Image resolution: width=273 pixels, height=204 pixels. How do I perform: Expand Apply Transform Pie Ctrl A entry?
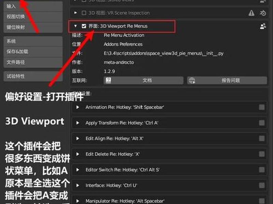(78, 123)
